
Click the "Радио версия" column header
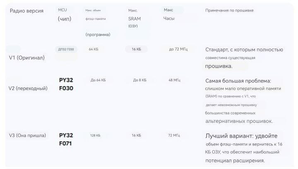coord(26,11)
